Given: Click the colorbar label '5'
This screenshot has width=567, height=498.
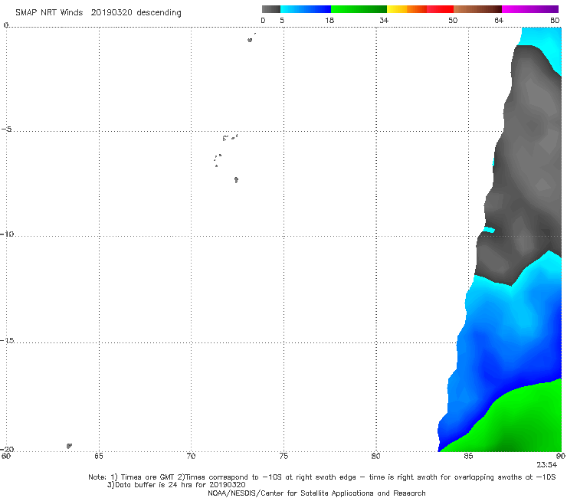Looking at the screenshot, I should click(282, 21).
